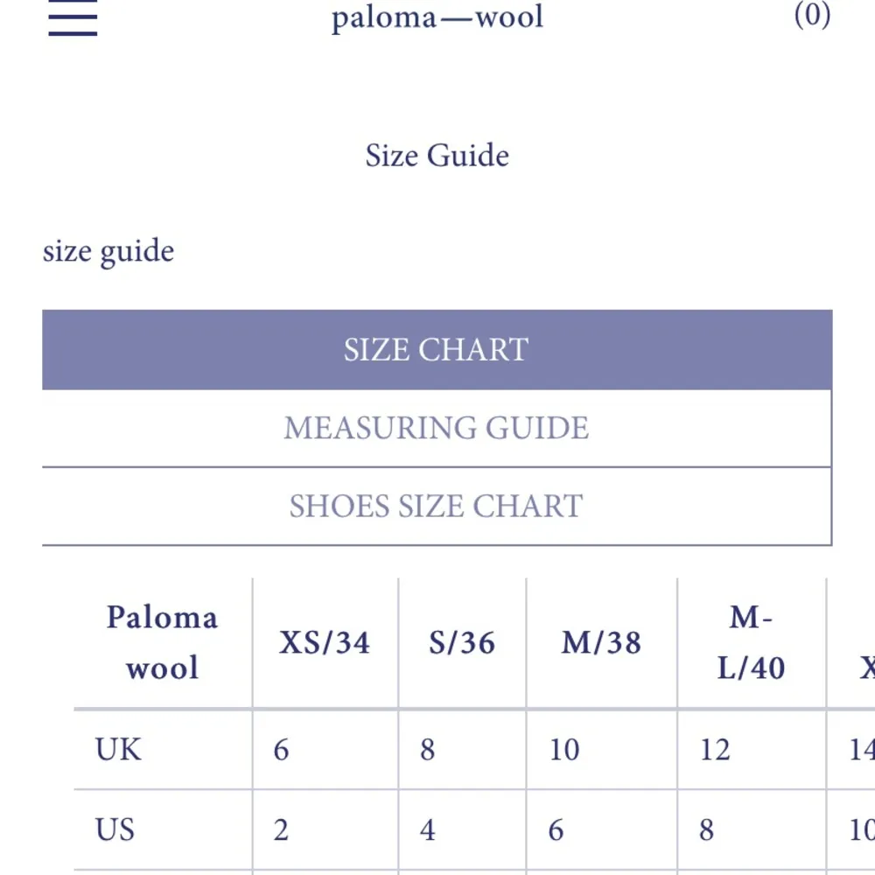The height and width of the screenshot is (875, 875).
Task: Click the UK row label
Action: [117, 750]
